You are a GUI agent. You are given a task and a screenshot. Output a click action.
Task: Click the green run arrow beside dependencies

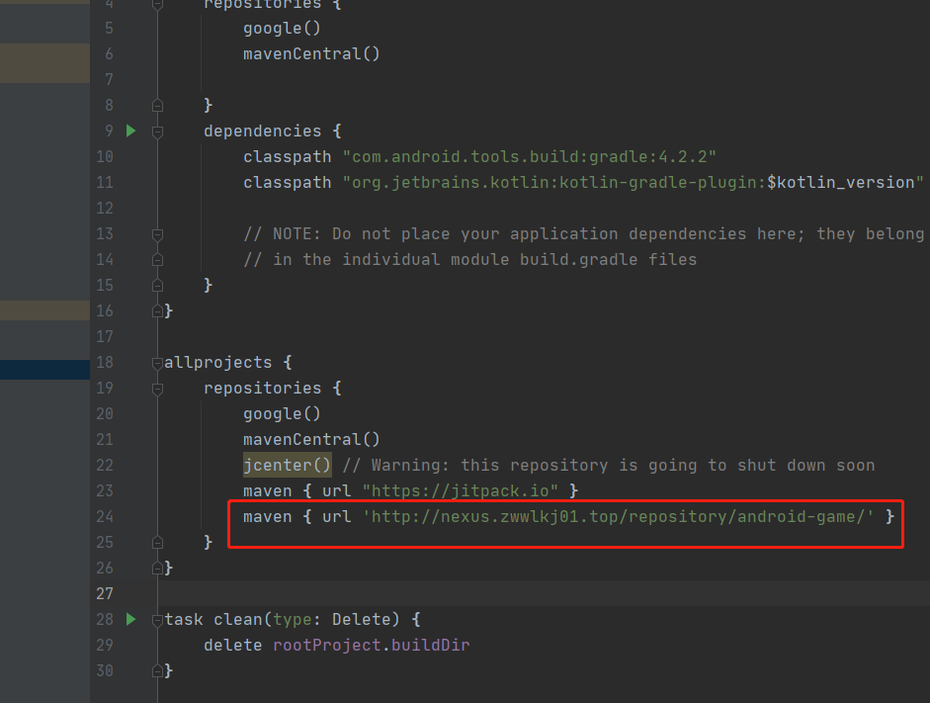coord(131,131)
